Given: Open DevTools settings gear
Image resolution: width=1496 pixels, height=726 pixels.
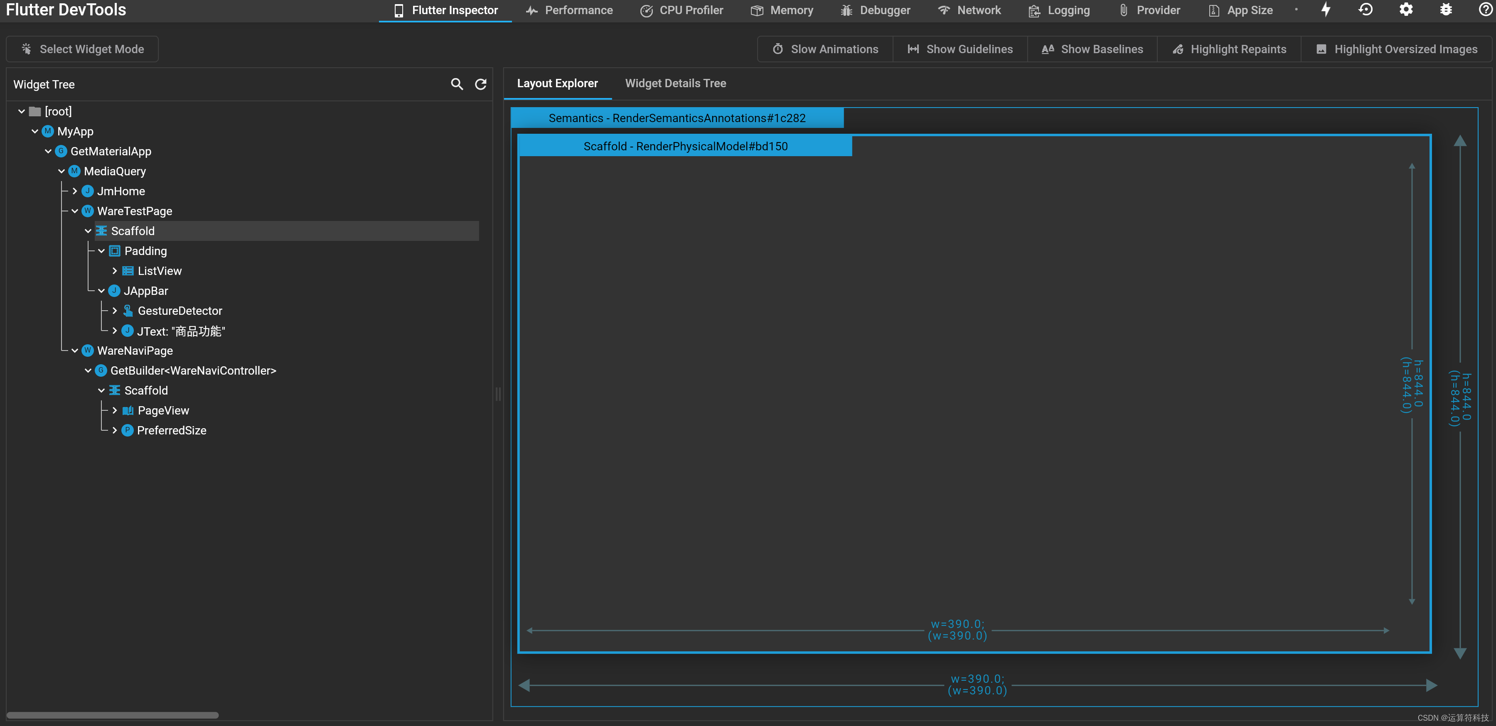Looking at the screenshot, I should 1406,10.
